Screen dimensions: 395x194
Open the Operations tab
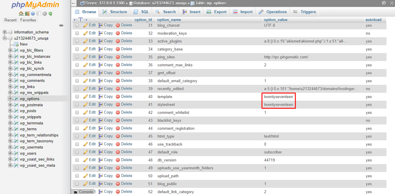[x=273, y=12]
